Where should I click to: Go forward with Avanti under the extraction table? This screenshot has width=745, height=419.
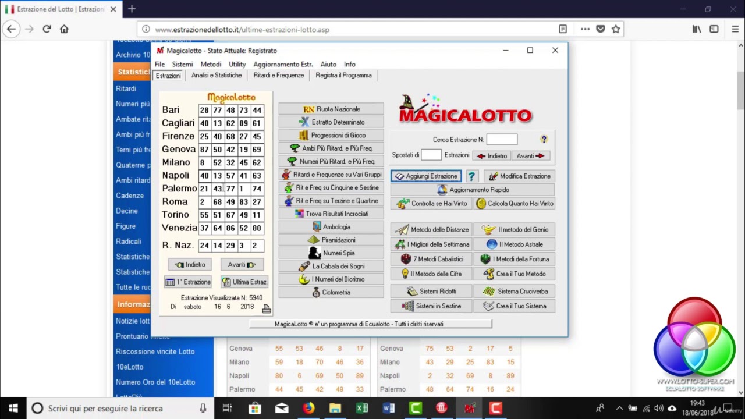242,264
